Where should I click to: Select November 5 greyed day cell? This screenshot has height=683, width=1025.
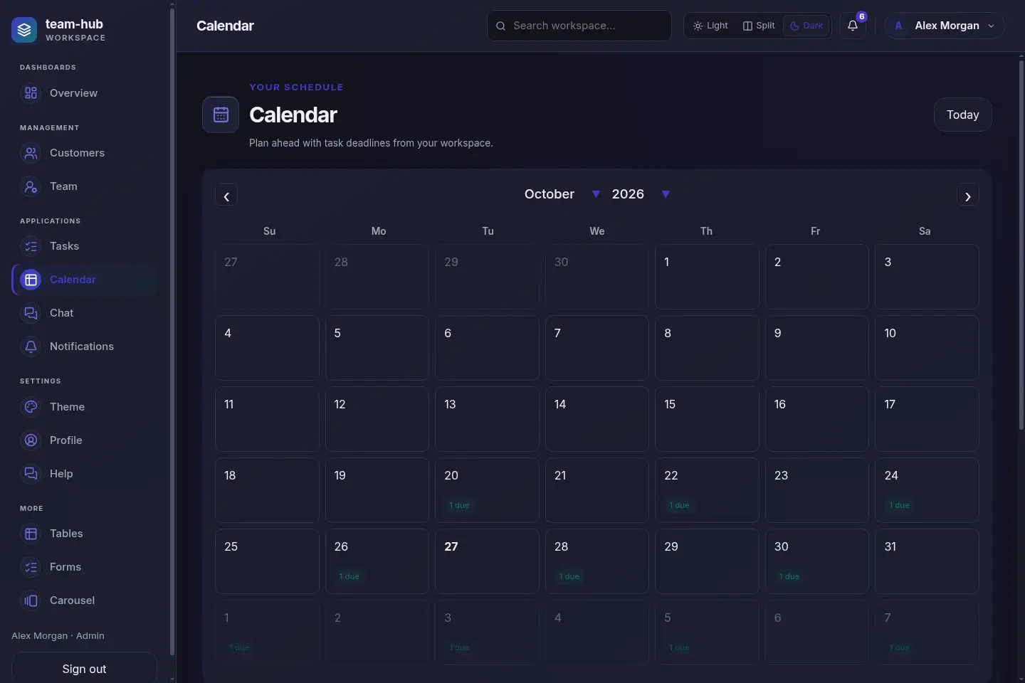pos(707,632)
